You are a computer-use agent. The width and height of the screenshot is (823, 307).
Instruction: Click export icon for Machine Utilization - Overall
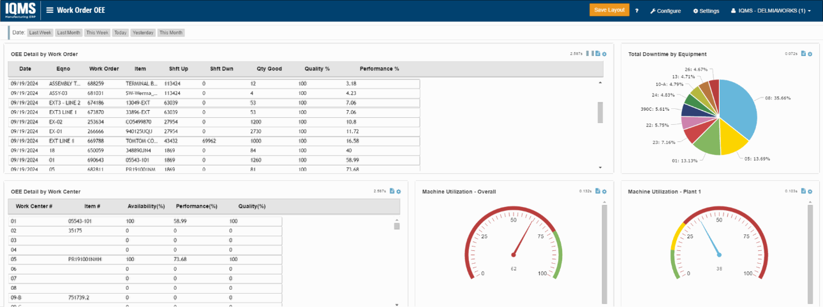coord(598,191)
